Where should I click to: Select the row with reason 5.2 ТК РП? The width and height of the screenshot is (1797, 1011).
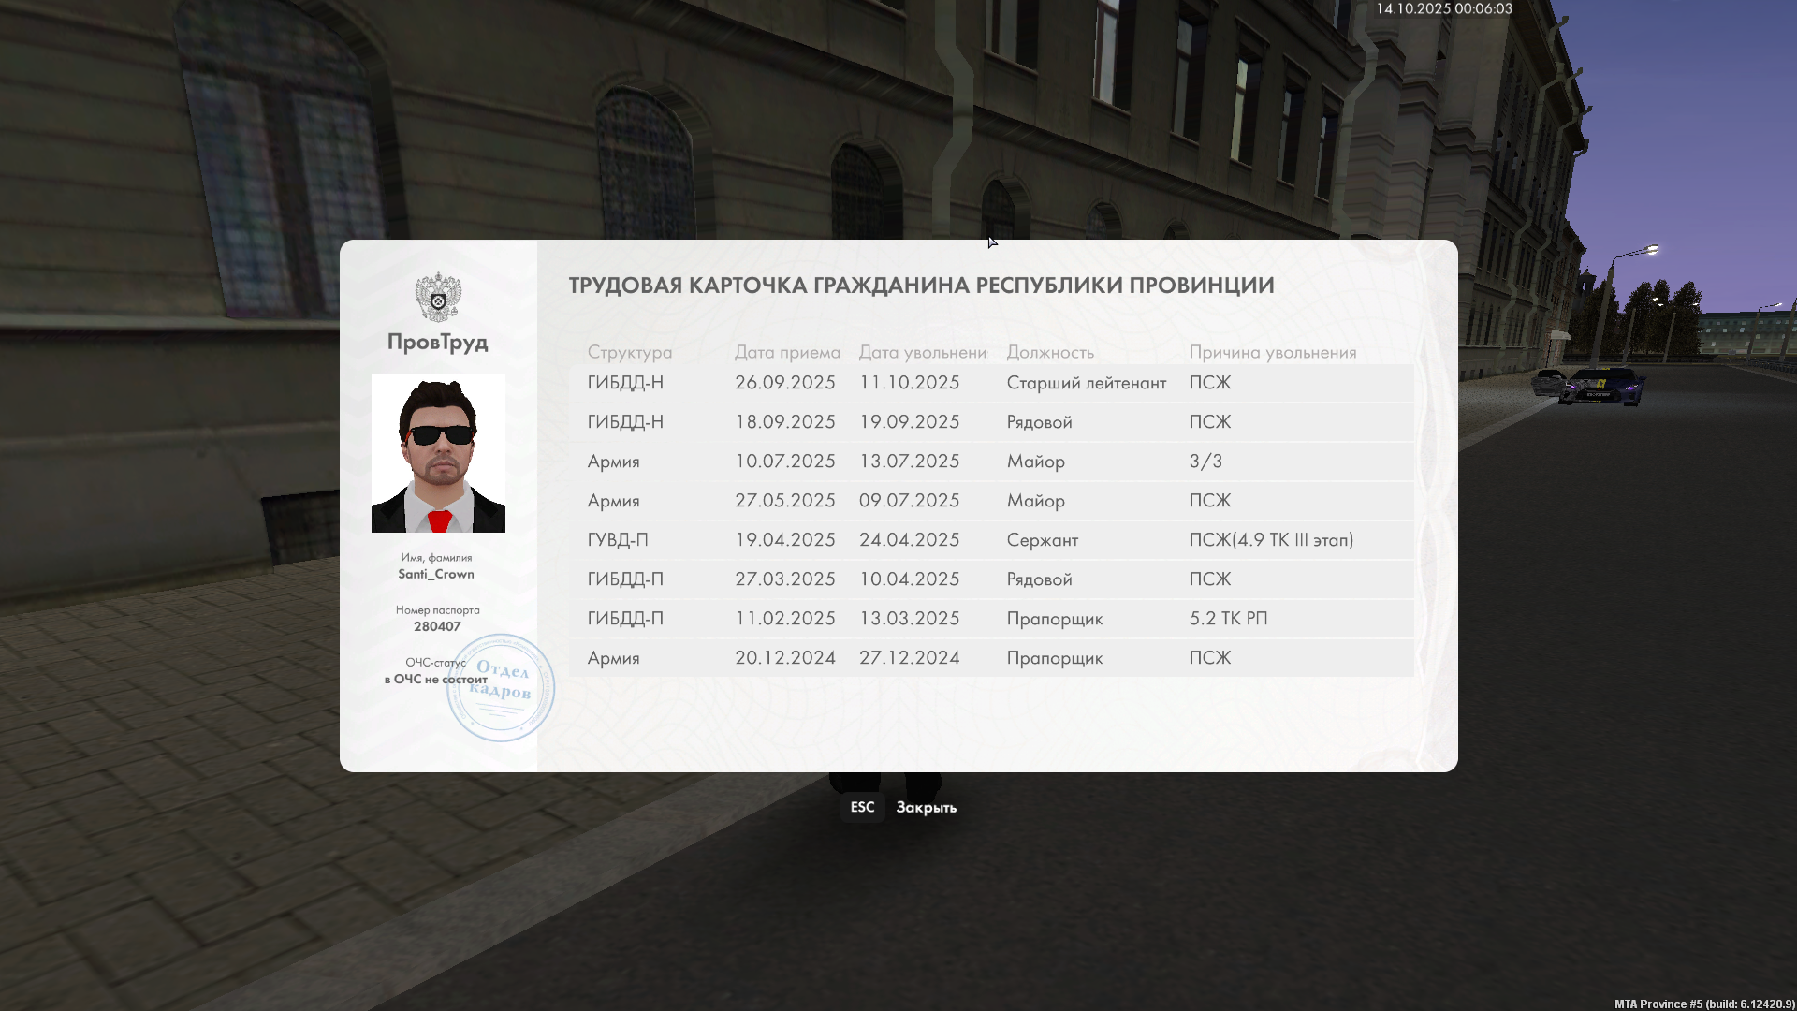click(x=990, y=619)
